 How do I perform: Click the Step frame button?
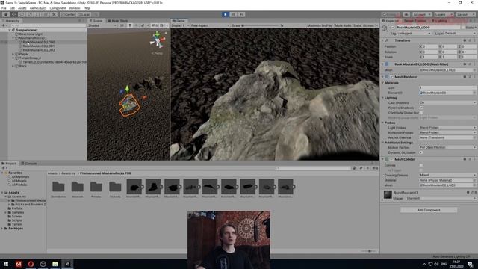coord(241,14)
